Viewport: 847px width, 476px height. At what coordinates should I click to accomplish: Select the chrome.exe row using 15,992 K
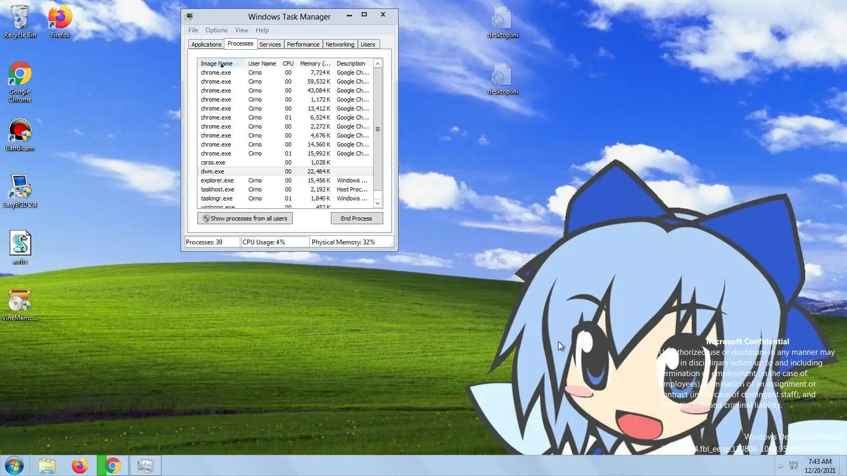pyautogui.click(x=285, y=154)
